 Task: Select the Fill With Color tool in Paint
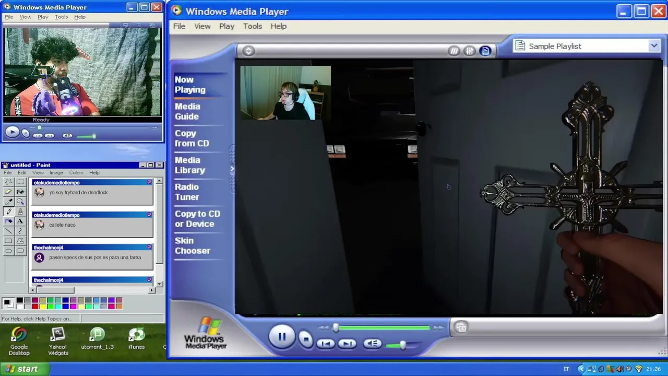click(20, 192)
